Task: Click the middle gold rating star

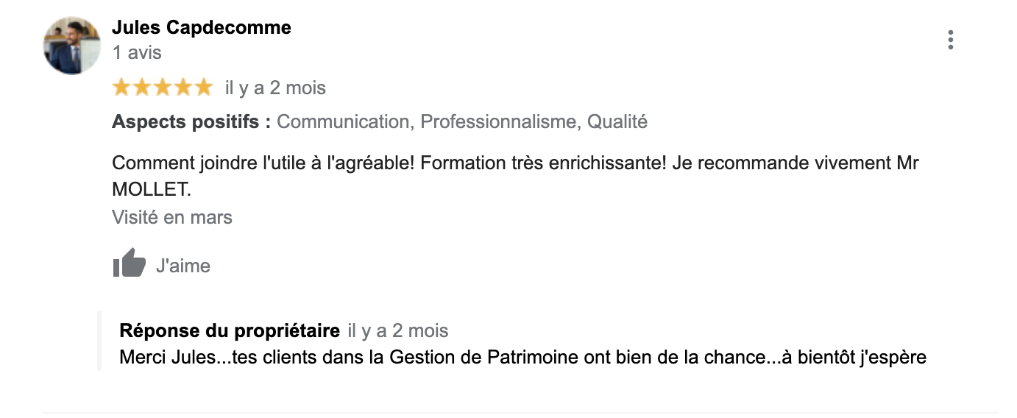Action: pyautogui.click(x=163, y=88)
